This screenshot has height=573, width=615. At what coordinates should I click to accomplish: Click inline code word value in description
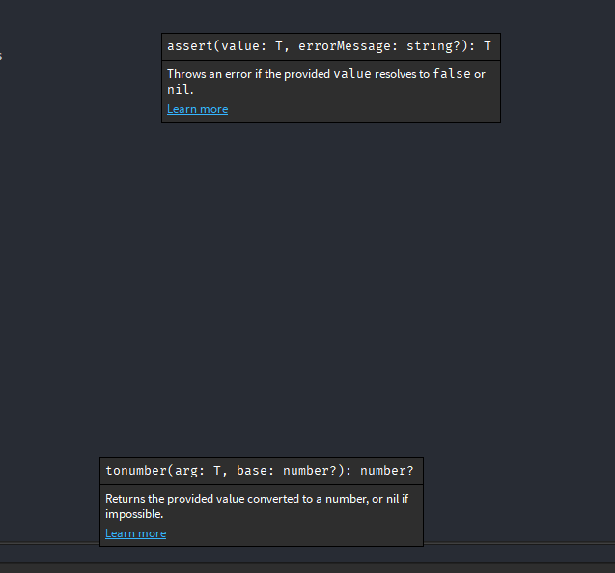tap(352, 74)
